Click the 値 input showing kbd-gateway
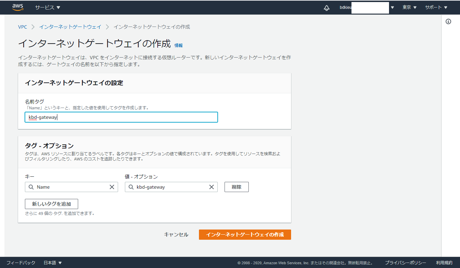The height and width of the screenshot is (268, 460). (x=171, y=187)
